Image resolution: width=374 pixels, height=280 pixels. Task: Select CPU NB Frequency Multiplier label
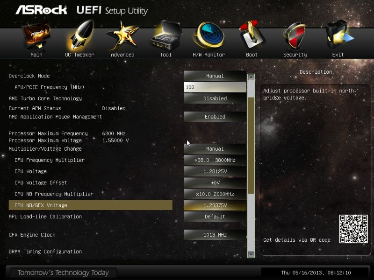54,194
